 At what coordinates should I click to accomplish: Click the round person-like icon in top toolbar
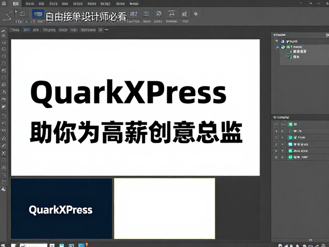[x=158, y=14]
